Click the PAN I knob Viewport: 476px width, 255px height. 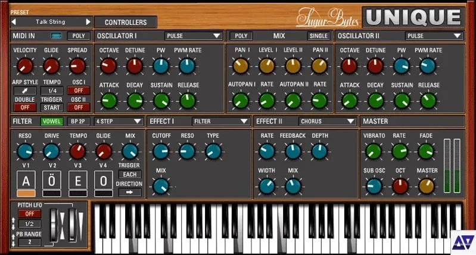(x=241, y=66)
